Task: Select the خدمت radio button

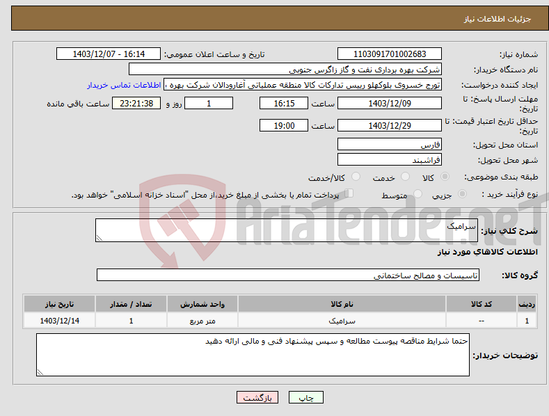Action: tap(405, 177)
